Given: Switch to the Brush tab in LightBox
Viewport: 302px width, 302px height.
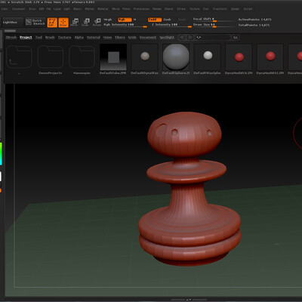Looking at the screenshot, I should pyautogui.click(x=50, y=37).
